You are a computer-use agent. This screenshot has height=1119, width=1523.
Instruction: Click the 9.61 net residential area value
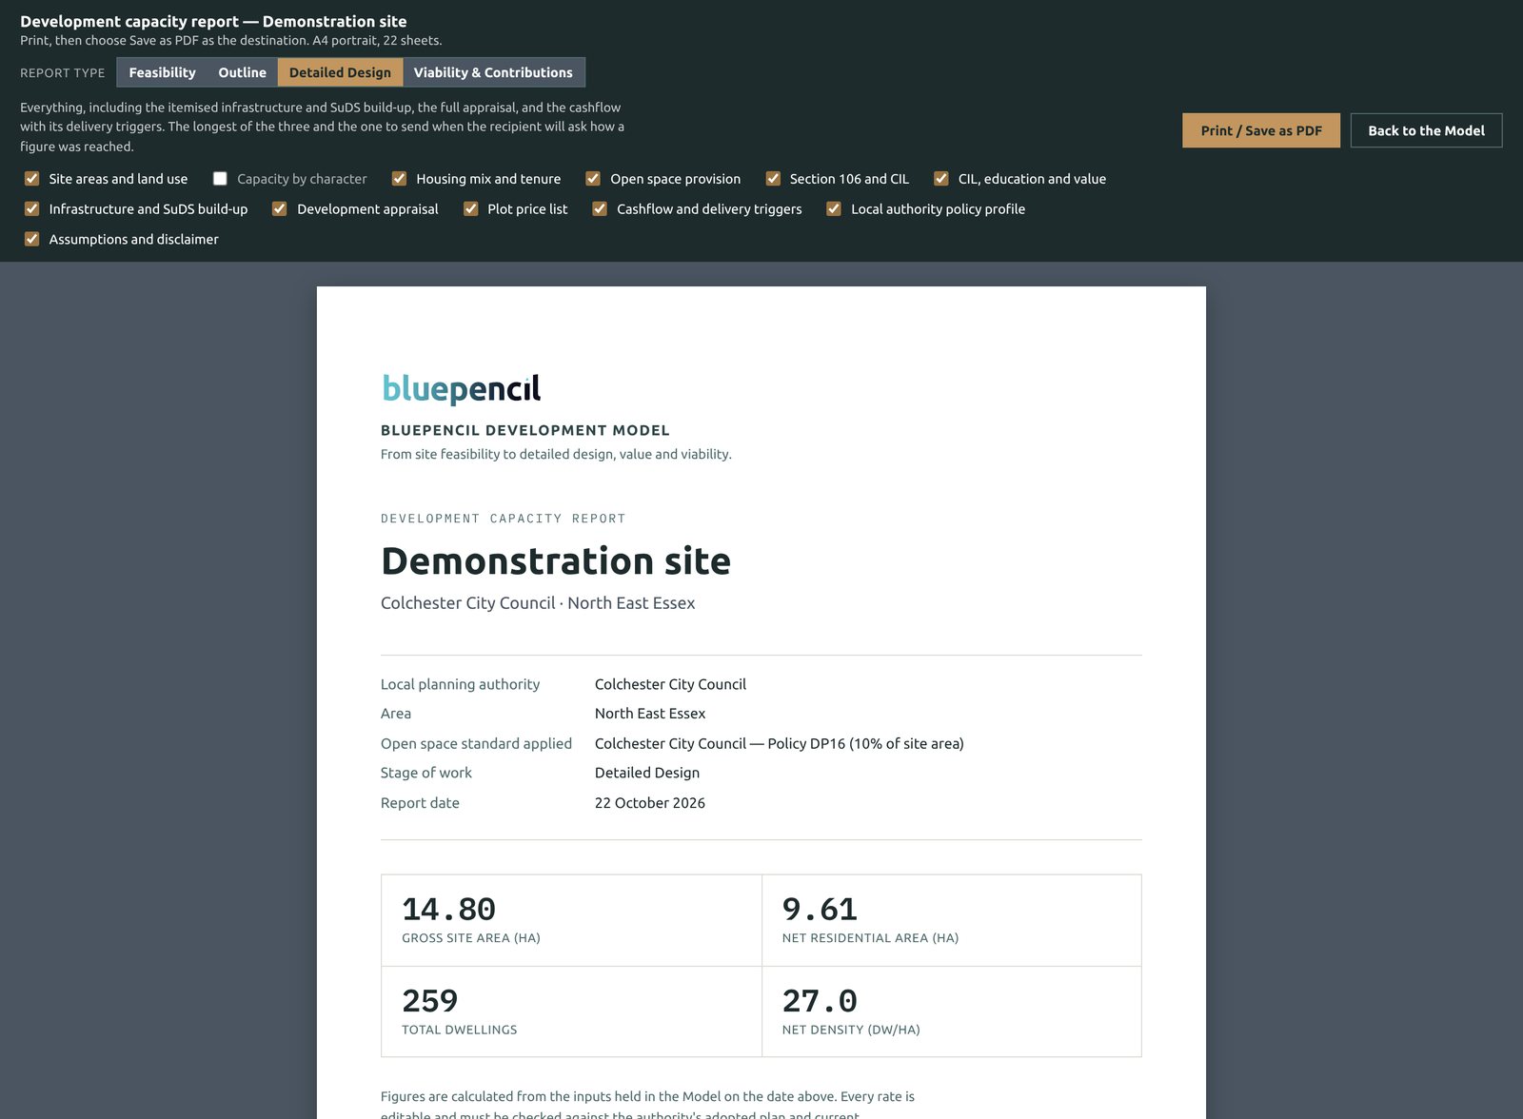820,910
